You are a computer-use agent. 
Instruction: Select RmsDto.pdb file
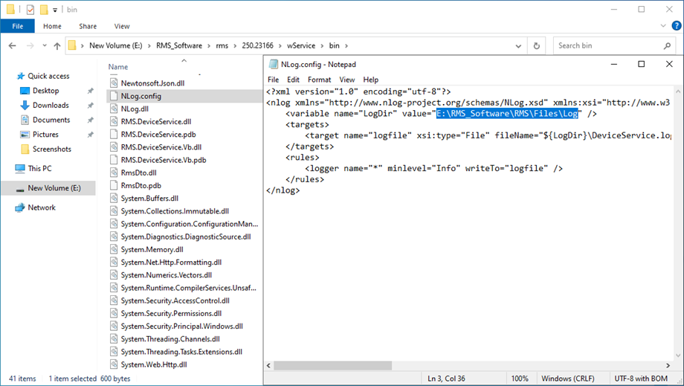click(141, 185)
